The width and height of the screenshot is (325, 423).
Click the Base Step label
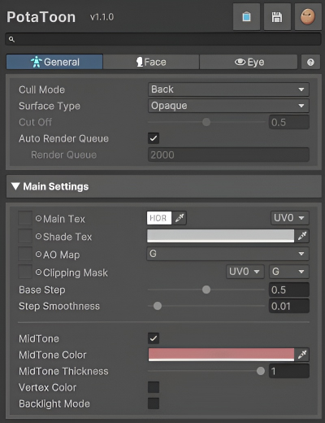tap(42, 290)
